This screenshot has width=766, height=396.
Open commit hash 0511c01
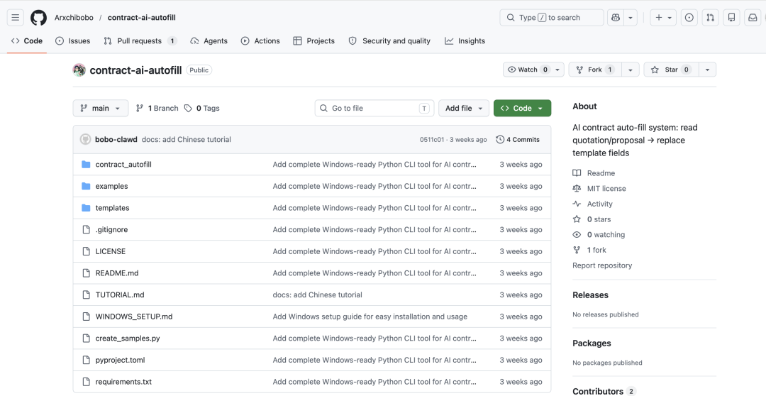pyautogui.click(x=432, y=139)
